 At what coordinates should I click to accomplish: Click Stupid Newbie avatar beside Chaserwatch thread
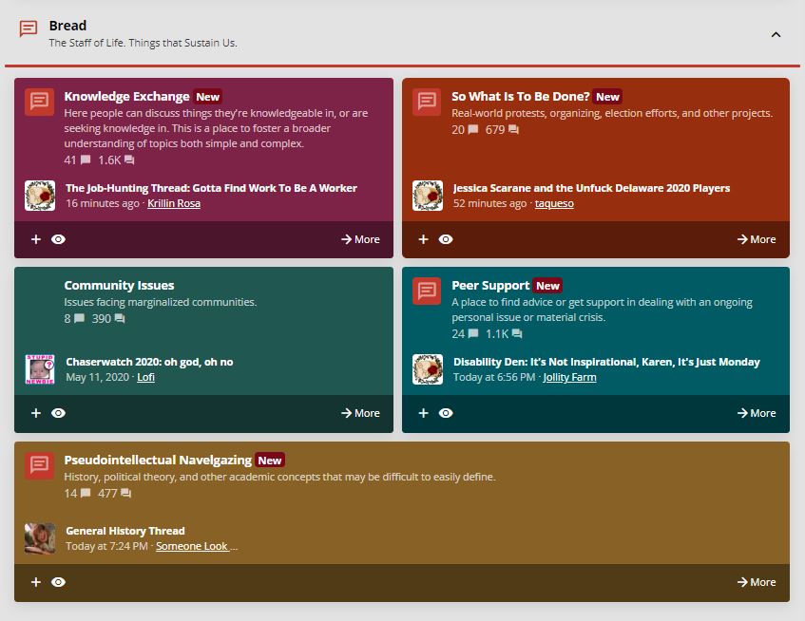pos(40,369)
